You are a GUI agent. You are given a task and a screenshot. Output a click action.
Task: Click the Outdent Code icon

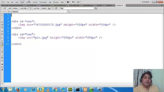point(2,67)
